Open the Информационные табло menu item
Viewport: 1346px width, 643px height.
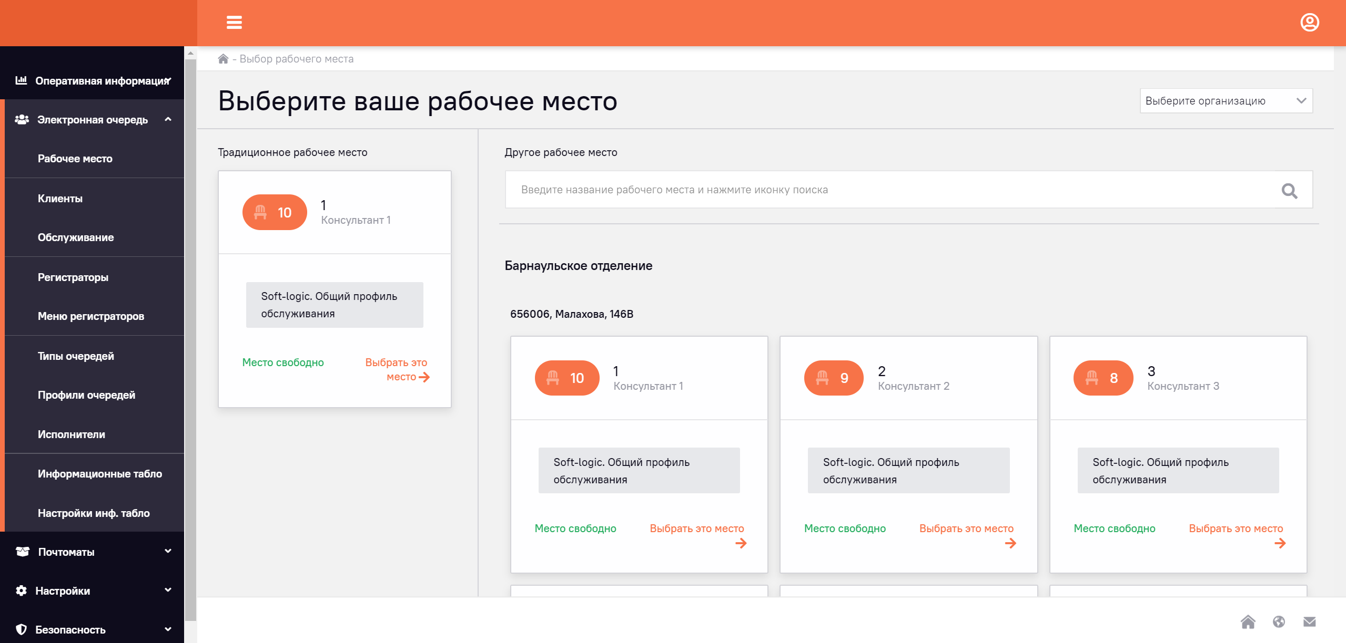click(x=94, y=474)
